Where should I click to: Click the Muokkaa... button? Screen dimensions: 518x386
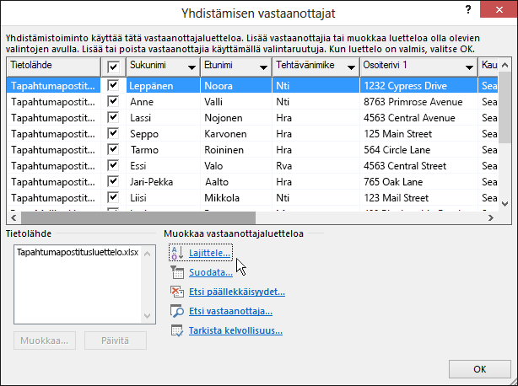click(45, 340)
